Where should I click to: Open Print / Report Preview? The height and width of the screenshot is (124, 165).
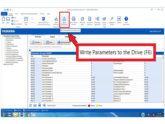[x=74, y=21]
